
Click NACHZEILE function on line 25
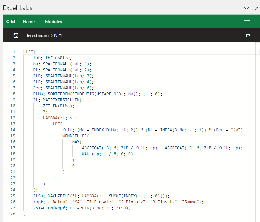click(x=59, y=196)
